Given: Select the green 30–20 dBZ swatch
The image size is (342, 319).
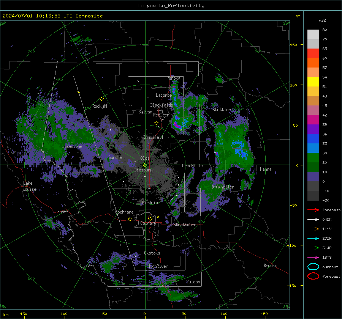Looking at the screenshot, I should (x=313, y=158).
